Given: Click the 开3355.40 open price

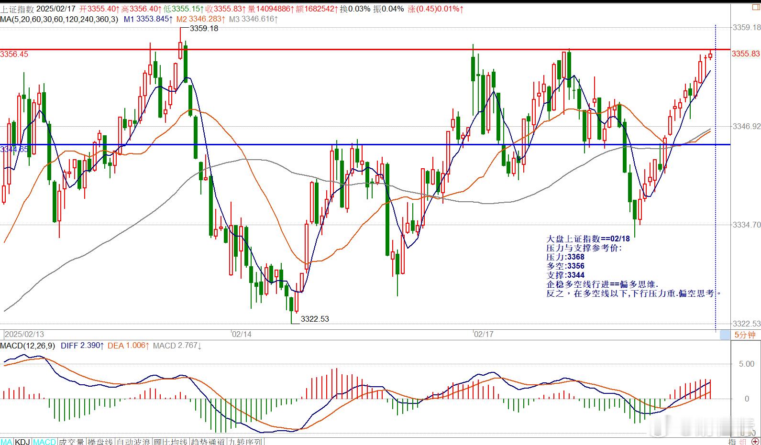Looking at the screenshot, I should pyautogui.click(x=99, y=9).
